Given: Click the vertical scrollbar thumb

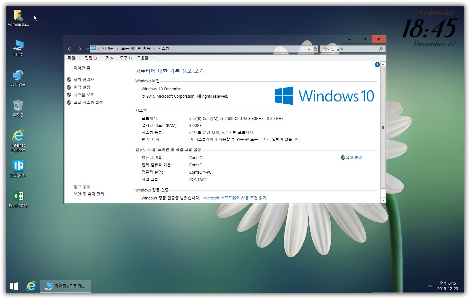Looking at the screenshot, I should pyautogui.click(x=383, y=128).
